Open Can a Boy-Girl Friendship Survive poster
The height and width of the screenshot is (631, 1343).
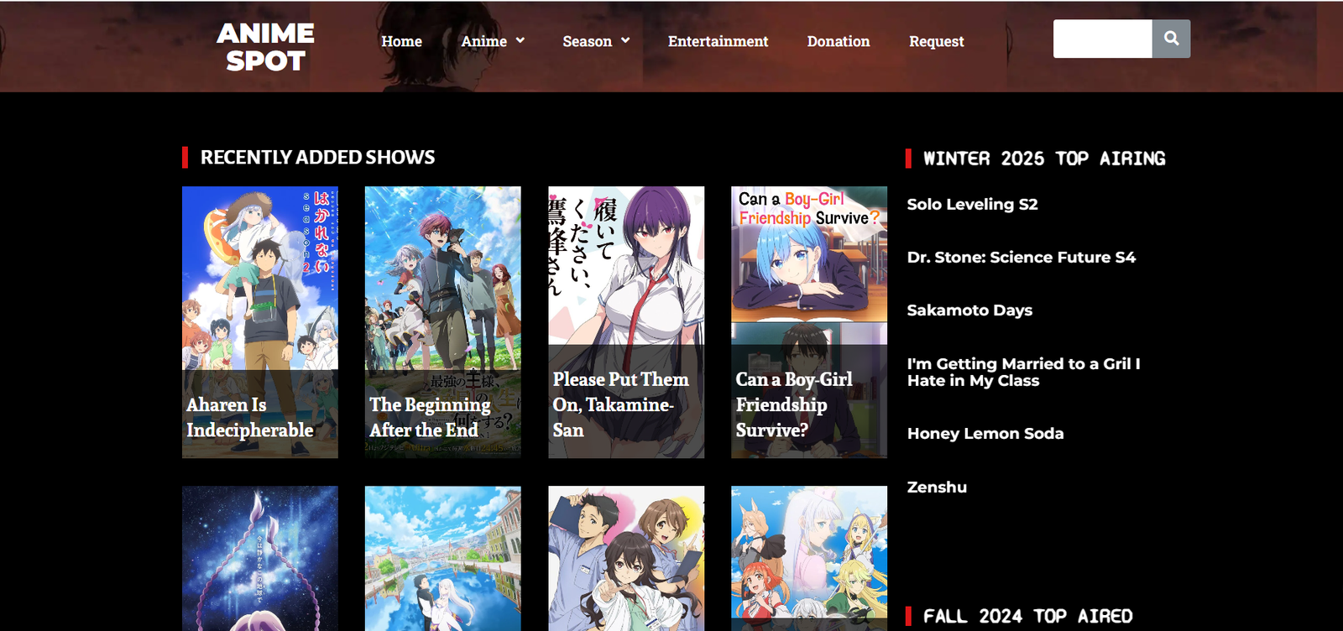coord(808,321)
